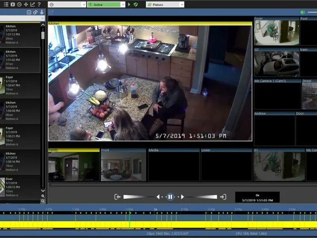Click the clock icon in the top toolbar

coord(19,4)
